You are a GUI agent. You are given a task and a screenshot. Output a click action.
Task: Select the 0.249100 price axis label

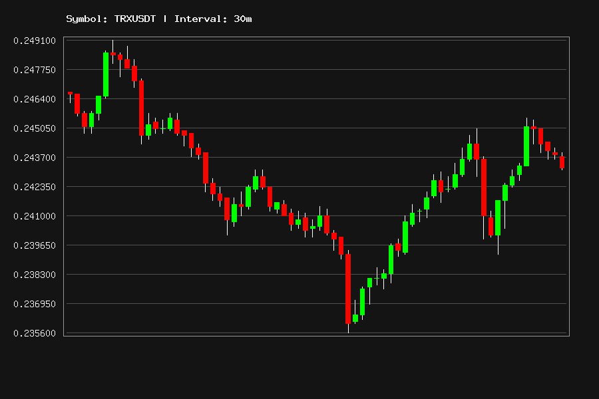pyautogui.click(x=35, y=41)
